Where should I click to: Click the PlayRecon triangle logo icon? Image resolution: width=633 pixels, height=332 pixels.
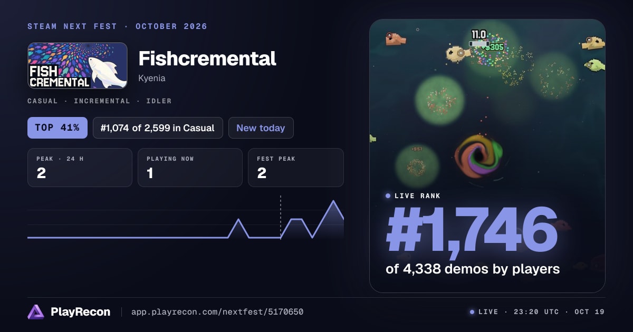click(x=36, y=312)
